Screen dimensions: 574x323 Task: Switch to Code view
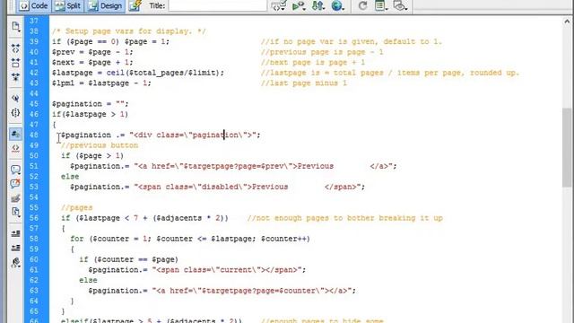coord(33,6)
